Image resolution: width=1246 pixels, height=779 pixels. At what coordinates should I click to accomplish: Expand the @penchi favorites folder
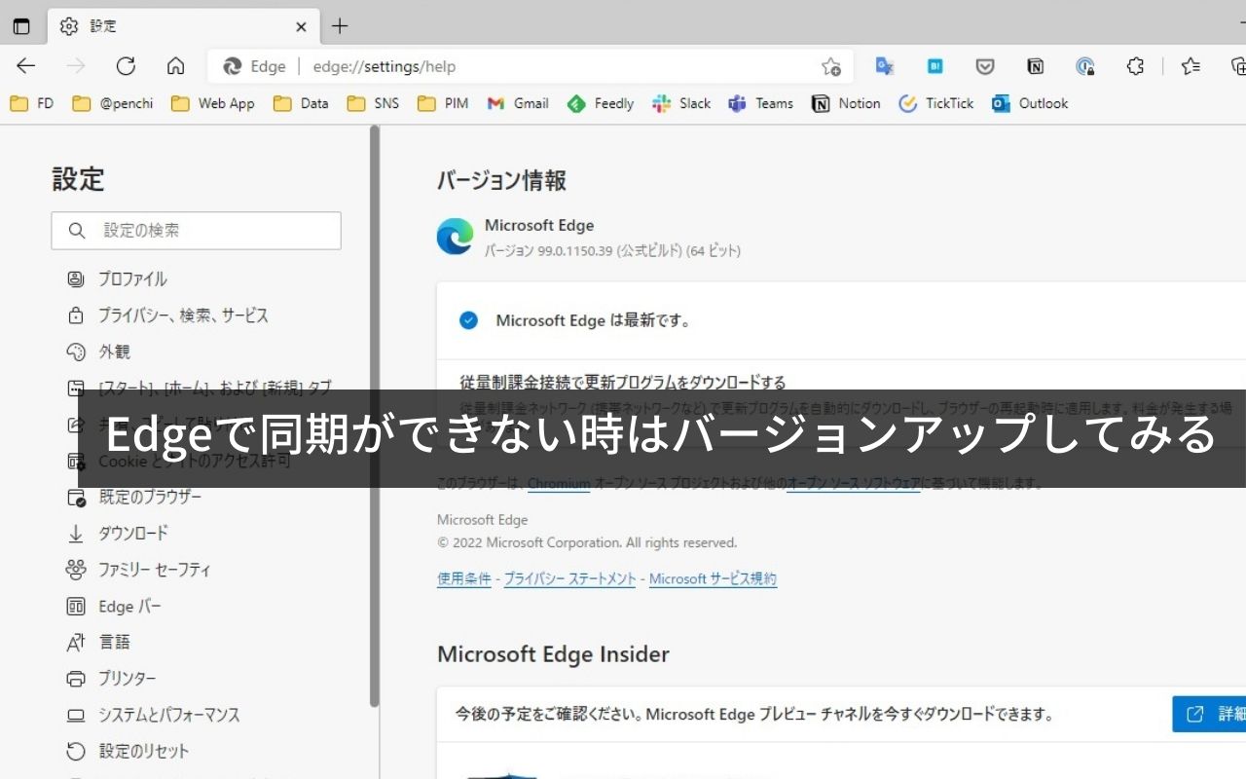pyautogui.click(x=113, y=103)
